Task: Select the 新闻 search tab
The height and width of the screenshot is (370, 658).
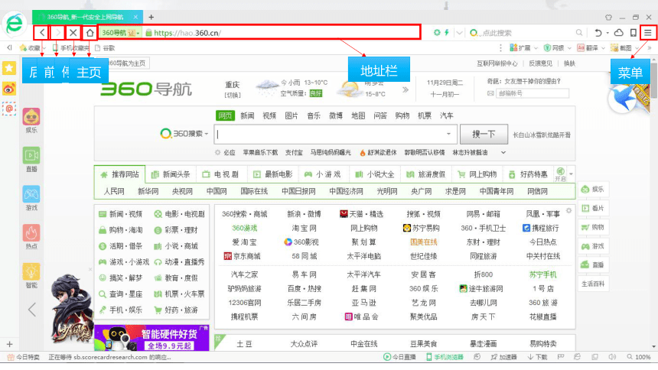Action: 247,115
